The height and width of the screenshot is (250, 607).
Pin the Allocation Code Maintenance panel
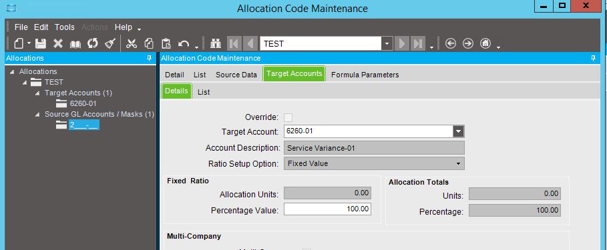click(x=593, y=58)
